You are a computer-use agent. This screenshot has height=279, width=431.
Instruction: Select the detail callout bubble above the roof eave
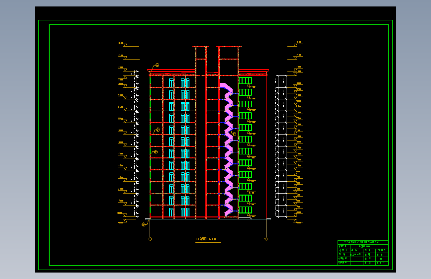pyautogui.click(x=157, y=65)
